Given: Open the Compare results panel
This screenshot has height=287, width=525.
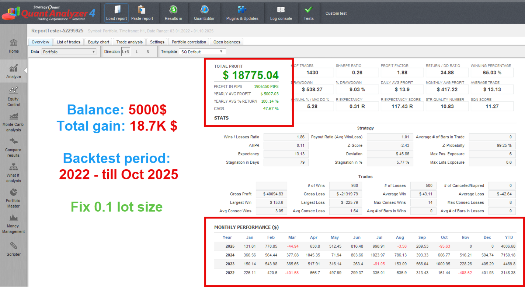Looking at the screenshot, I should (13, 147).
